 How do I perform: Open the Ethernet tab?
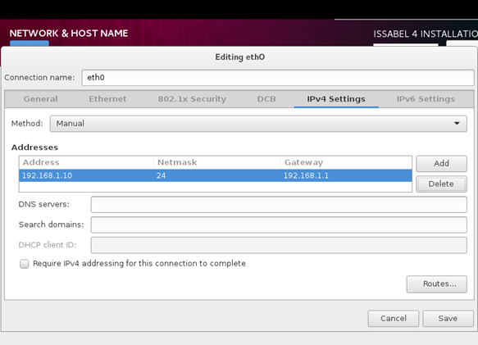[x=107, y=98]
